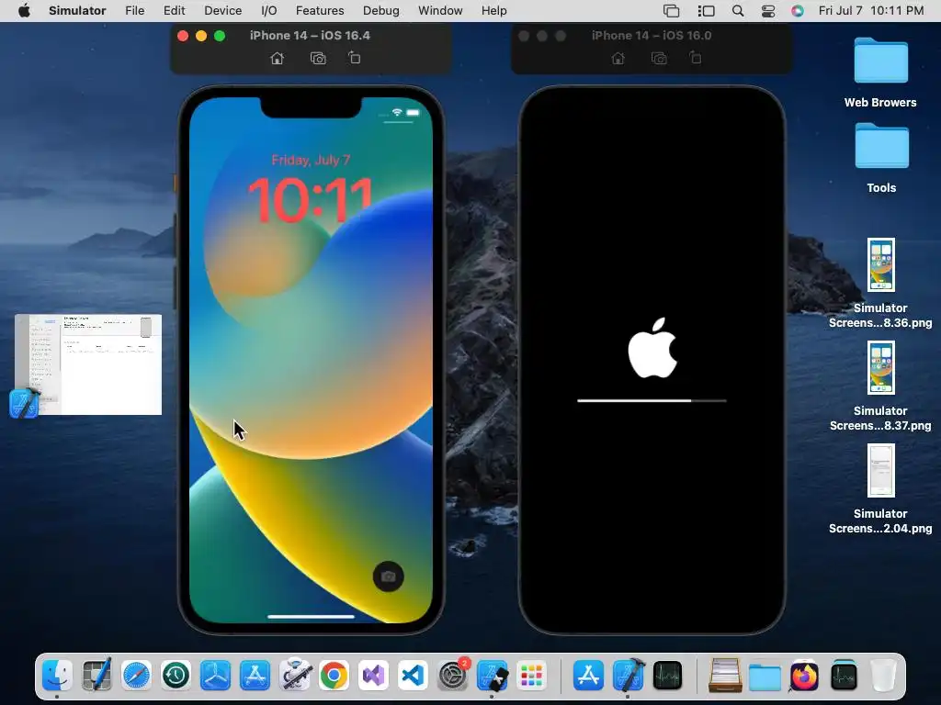Open Finder from the dock
This screenshot has height=705, width=941.
coord(57,676)
